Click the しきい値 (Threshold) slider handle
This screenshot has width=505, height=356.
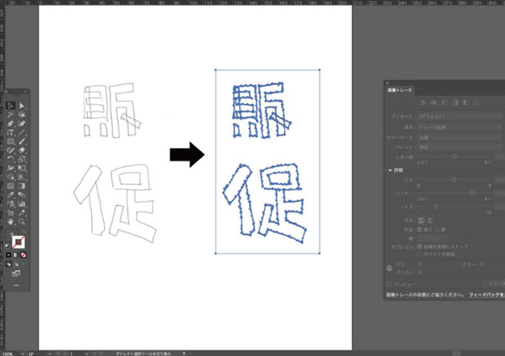click(454, 156)
